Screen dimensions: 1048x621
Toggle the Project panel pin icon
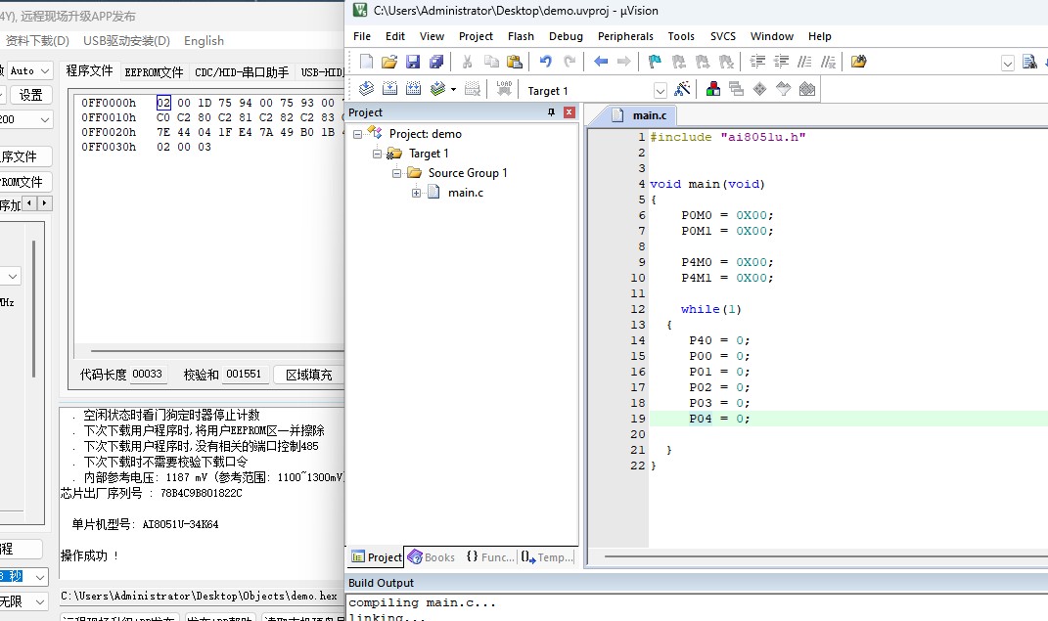coord(552,112)
